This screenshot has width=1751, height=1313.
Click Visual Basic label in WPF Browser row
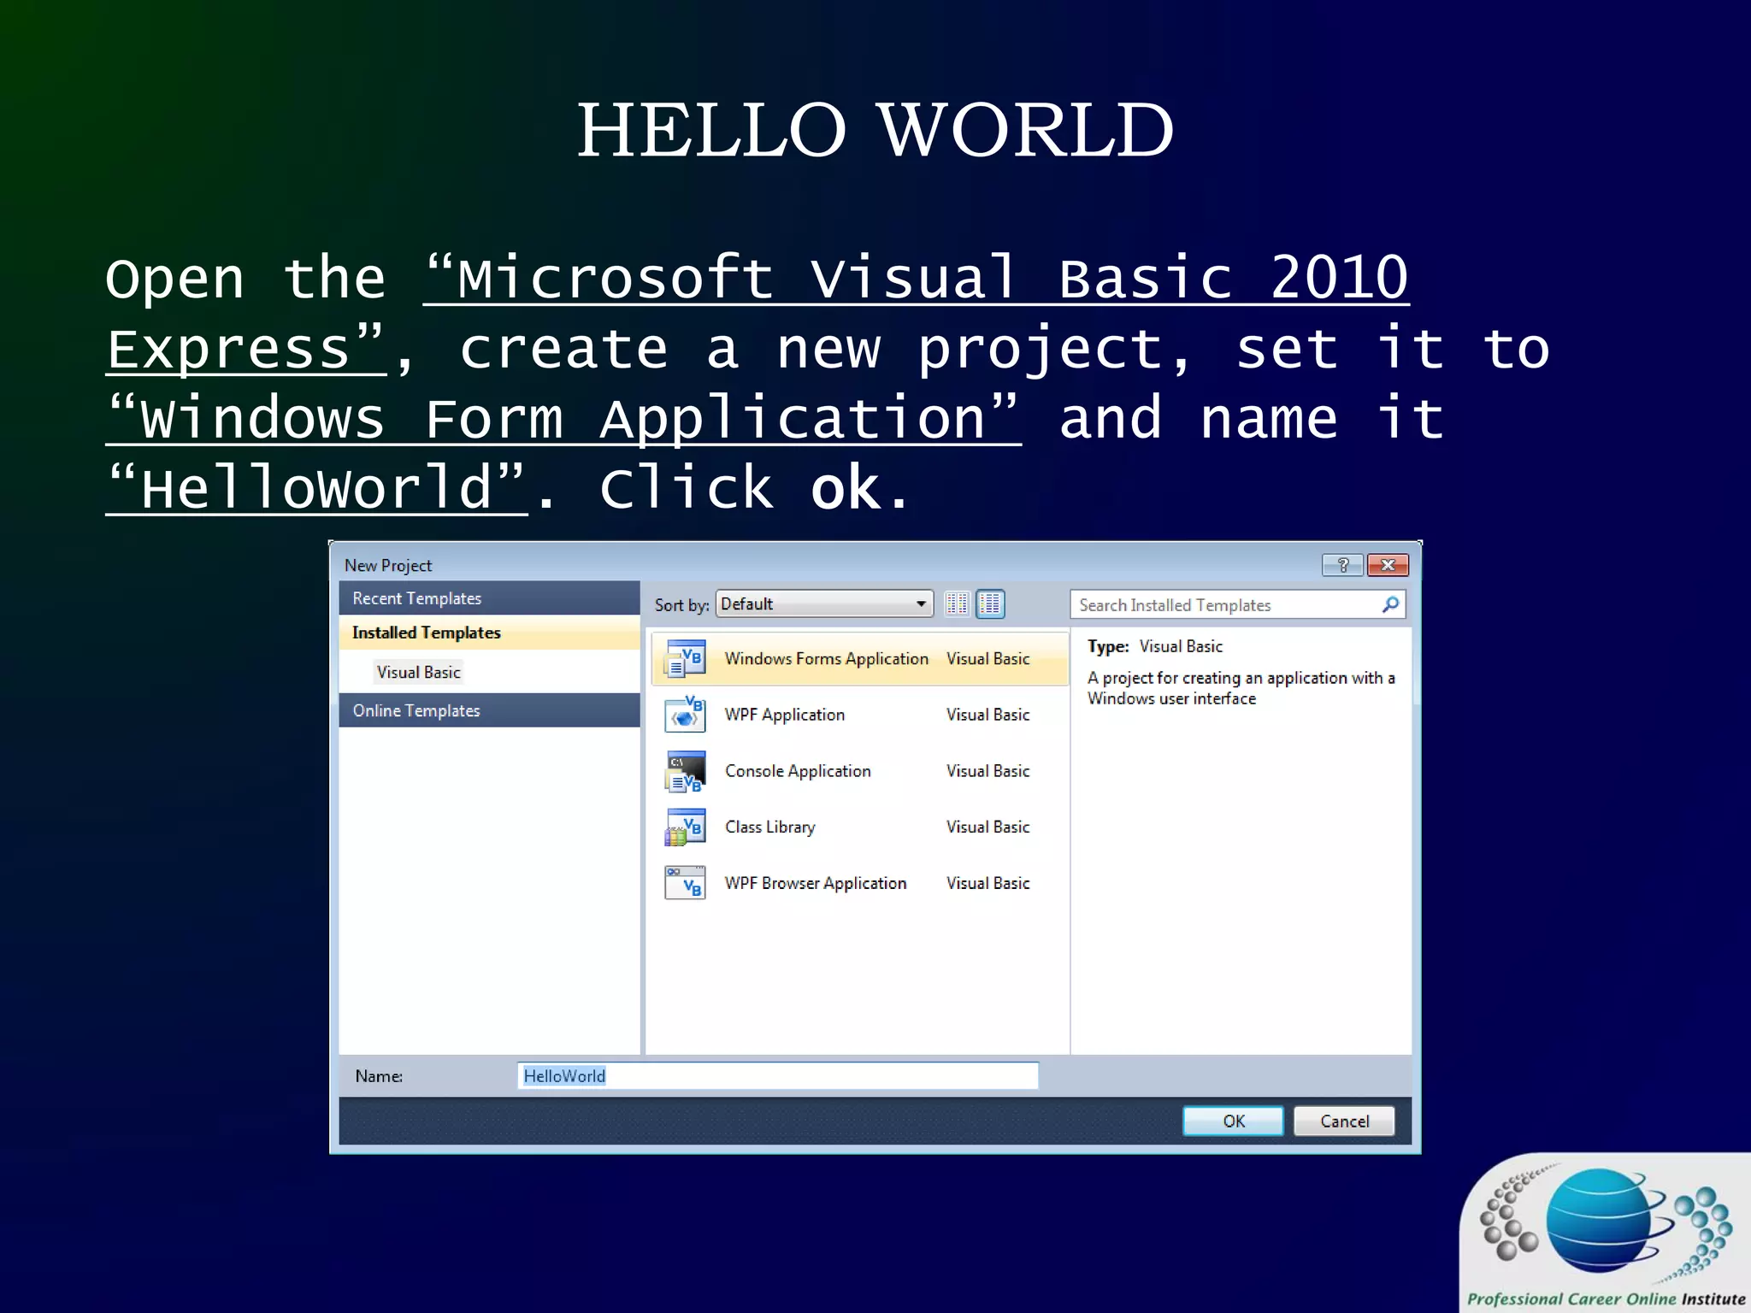click(988, 883)
